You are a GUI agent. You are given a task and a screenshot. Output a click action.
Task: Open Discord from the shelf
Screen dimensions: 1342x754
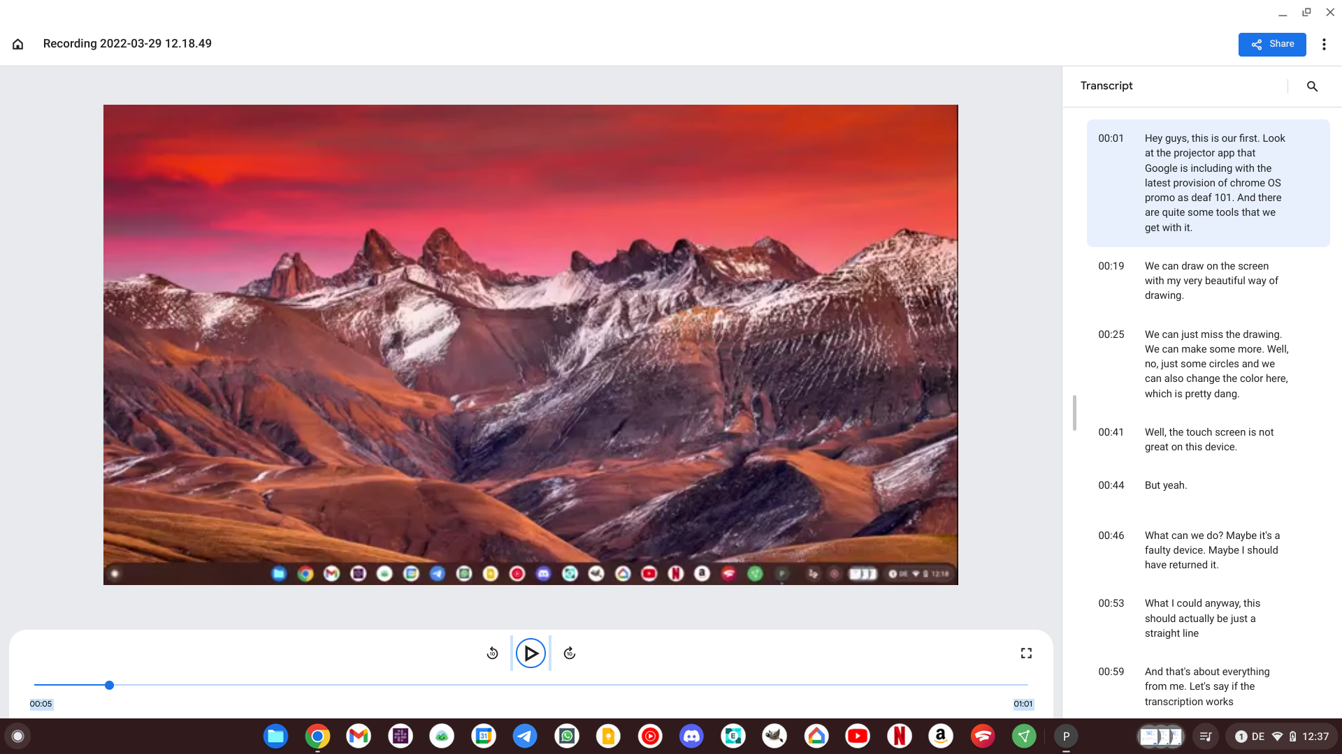pyautogui.click(x=691, y=736)
